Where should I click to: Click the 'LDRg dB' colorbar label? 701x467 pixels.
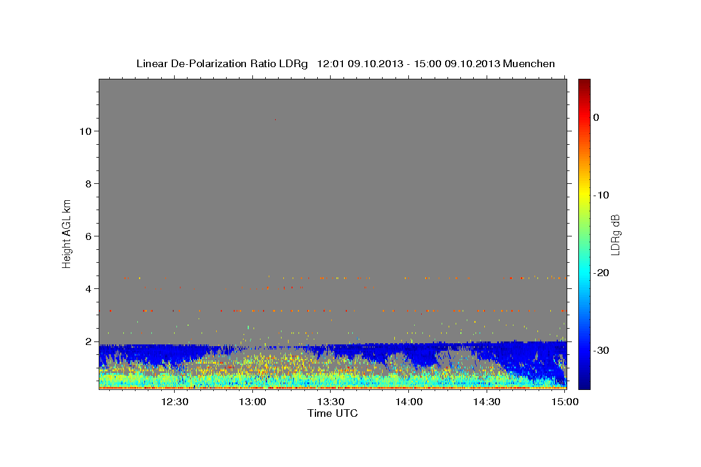(x=615, y=235)
